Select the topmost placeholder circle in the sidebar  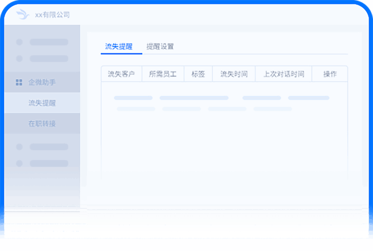pyautogui.click(x=19, y=42)
